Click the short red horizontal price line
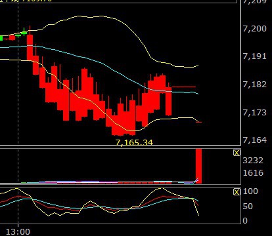This screenshot has width=272, height=236. click(184, 87)
